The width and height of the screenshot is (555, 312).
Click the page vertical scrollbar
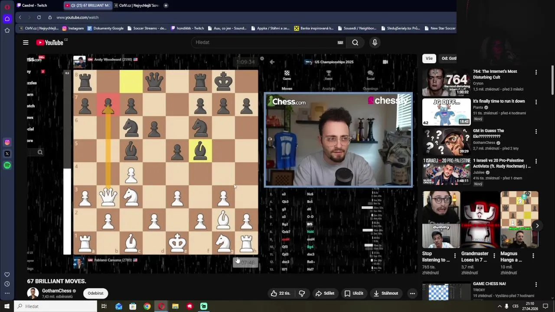[552, 80]
